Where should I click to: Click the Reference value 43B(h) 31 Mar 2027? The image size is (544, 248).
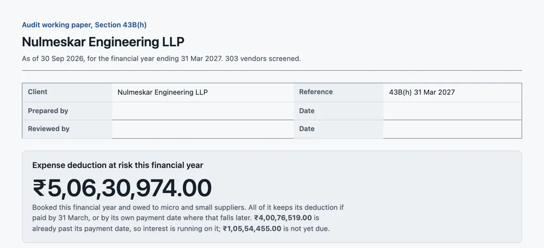422,92
